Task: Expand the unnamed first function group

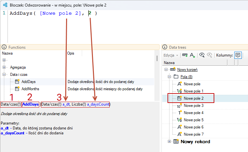Action: point(4,60)
